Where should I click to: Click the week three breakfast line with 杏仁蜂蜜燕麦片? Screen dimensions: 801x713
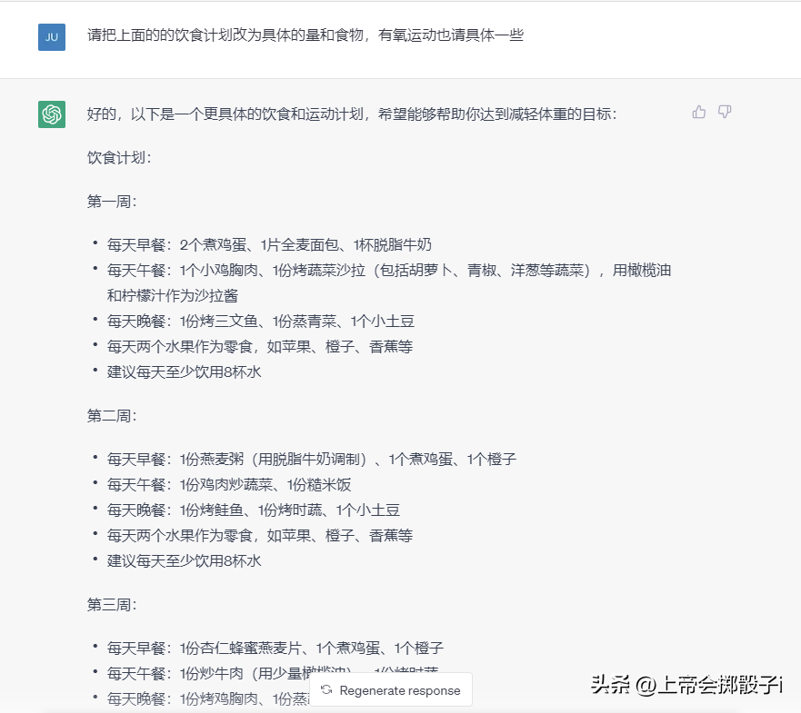[275, 649]
